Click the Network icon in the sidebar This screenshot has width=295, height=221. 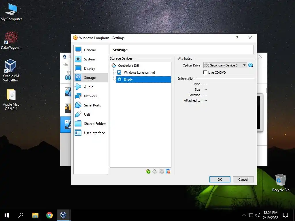[78, 96]
